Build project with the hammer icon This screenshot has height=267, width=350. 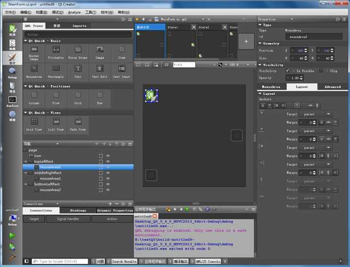13,257
